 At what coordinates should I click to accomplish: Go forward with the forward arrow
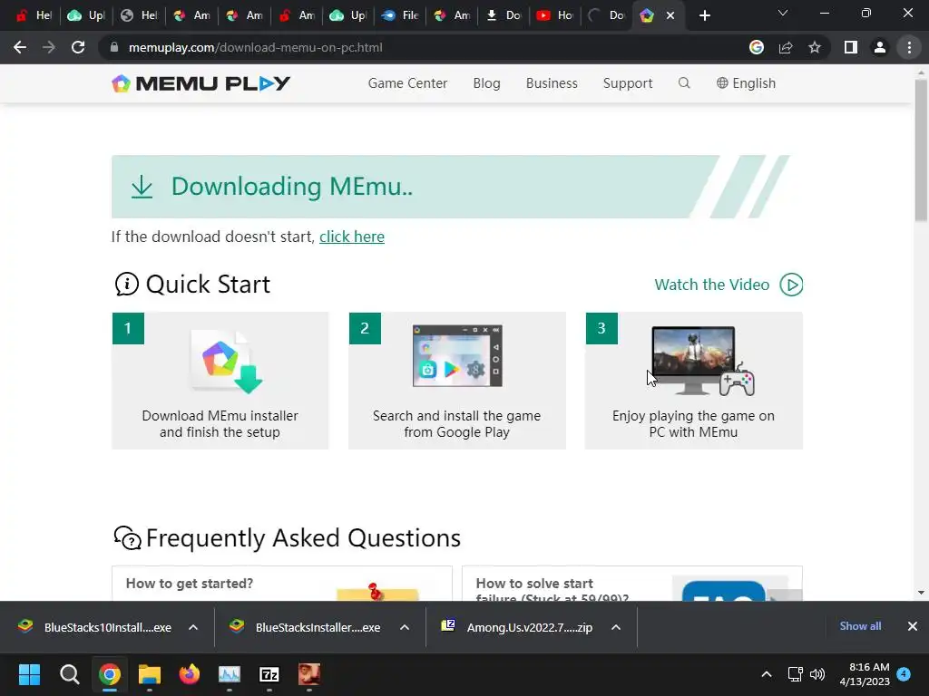point(49,47)
